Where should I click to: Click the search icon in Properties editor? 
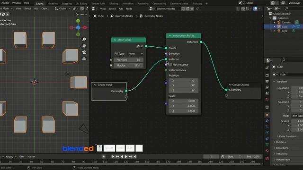coord(284,60)
